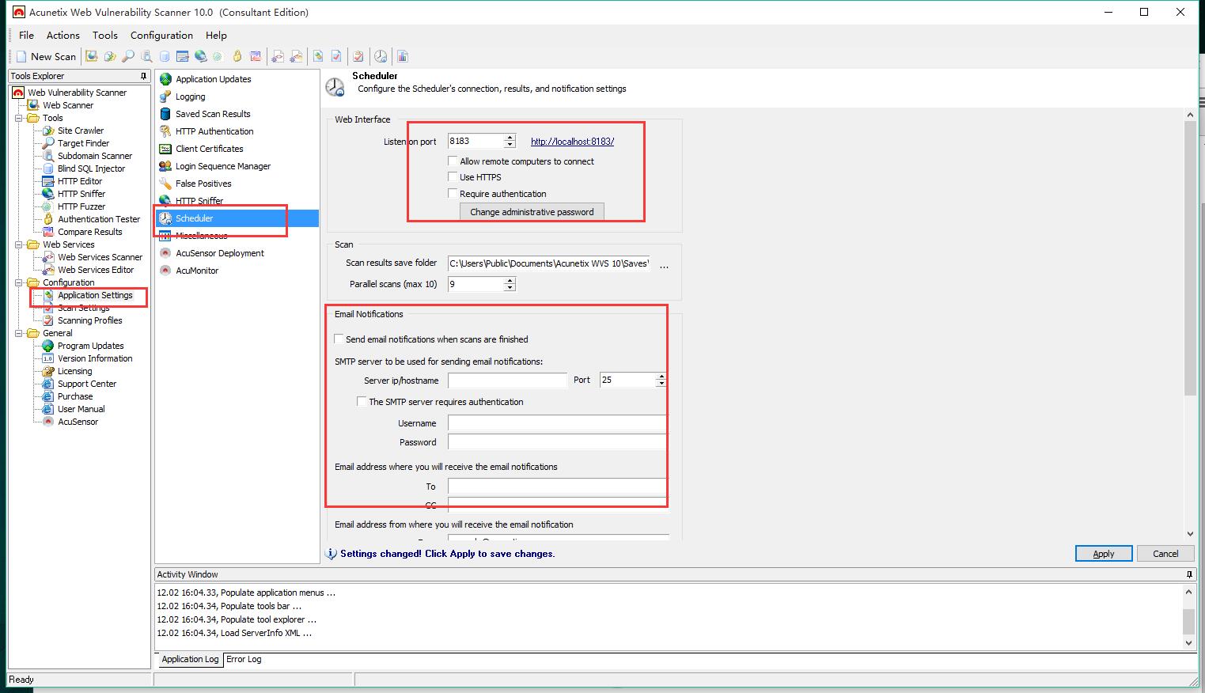Image resolution: width=1205 pixels, height=693 pixels.
Task: Click the Scheduler clock icon in toolbar
Action: [381, 56]
